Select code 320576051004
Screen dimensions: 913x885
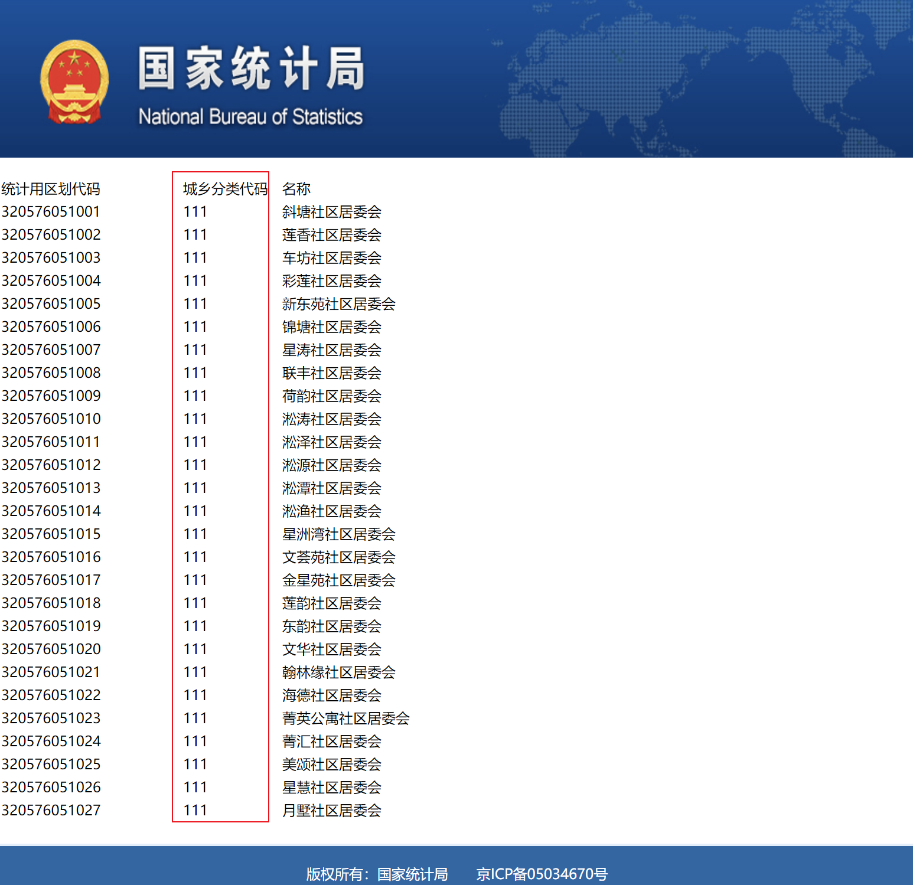(51, 280)
